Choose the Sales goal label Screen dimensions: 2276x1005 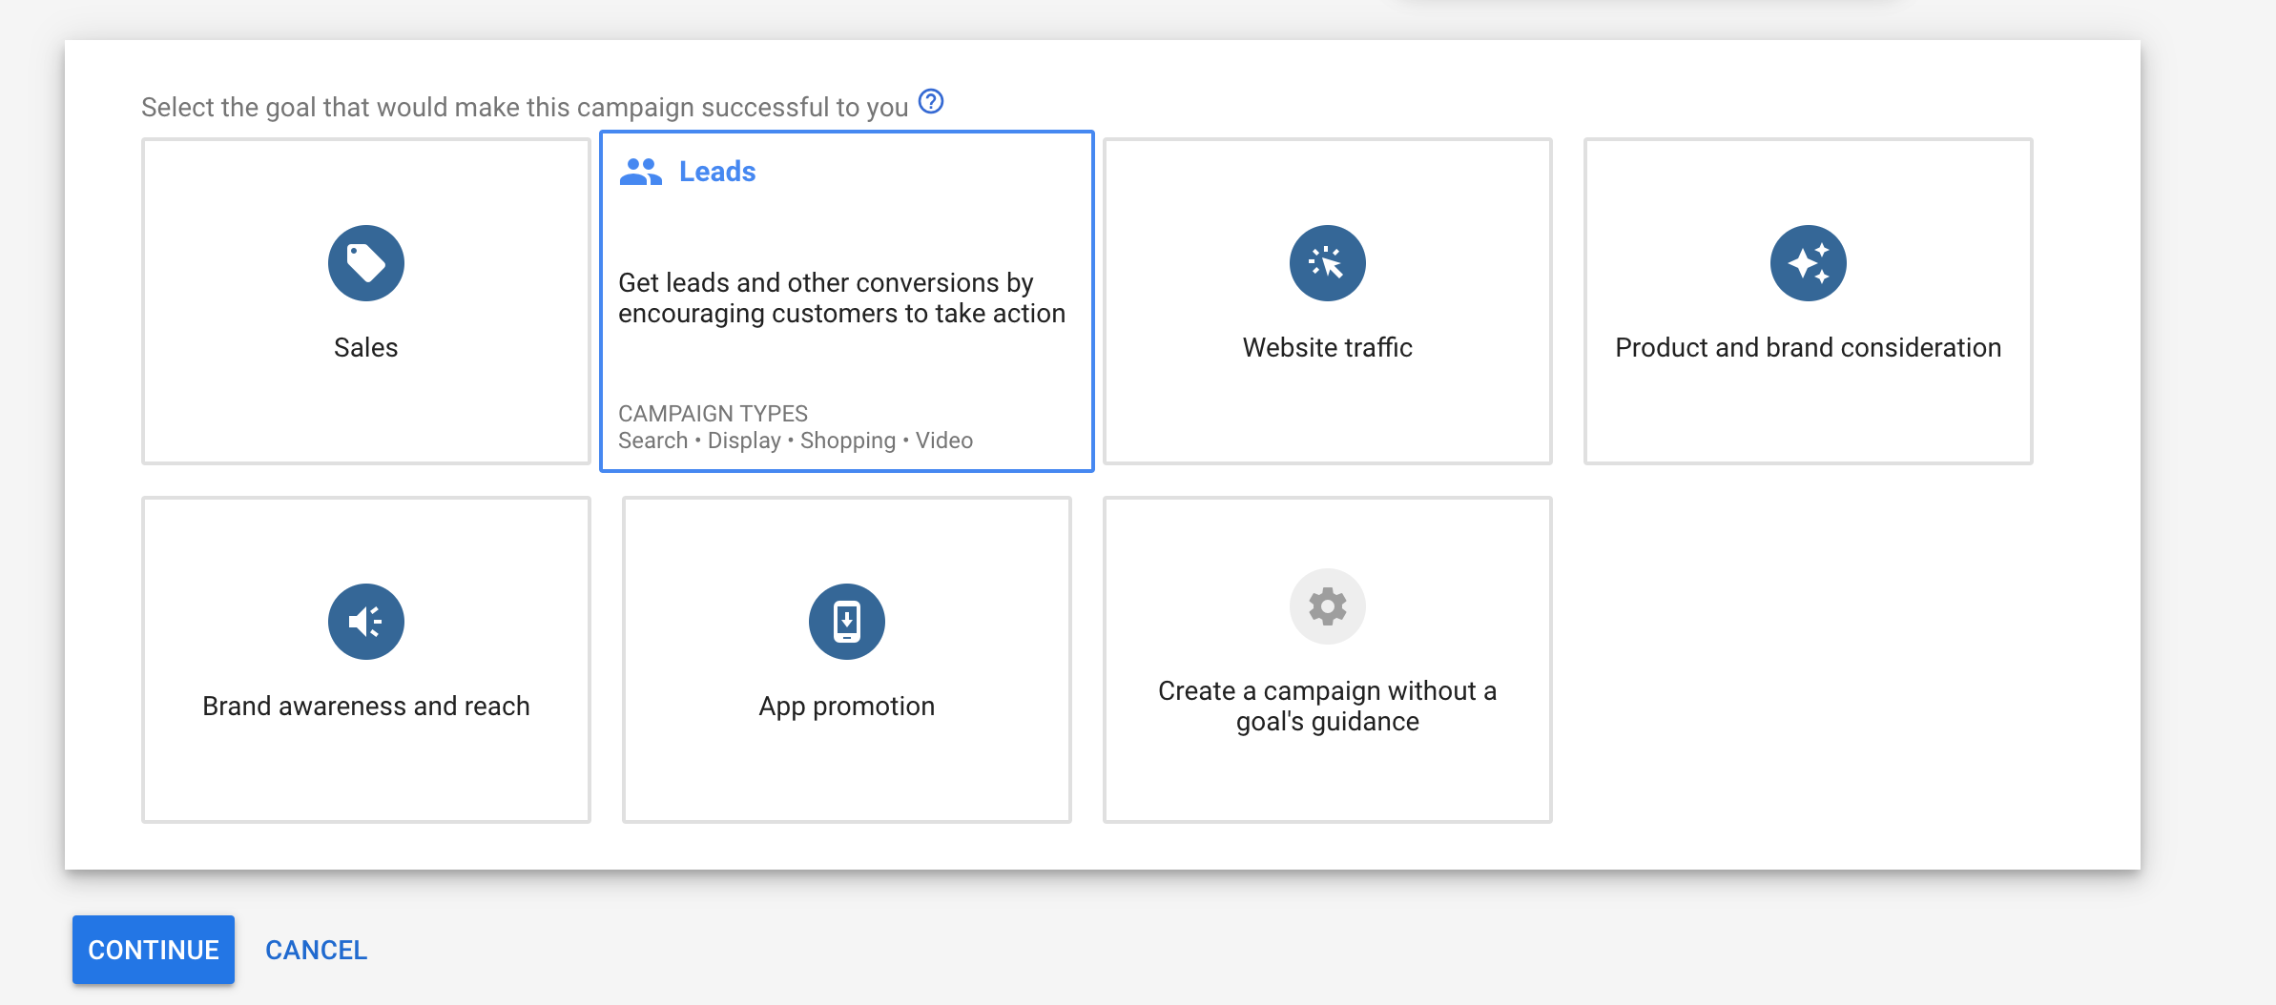366,347
